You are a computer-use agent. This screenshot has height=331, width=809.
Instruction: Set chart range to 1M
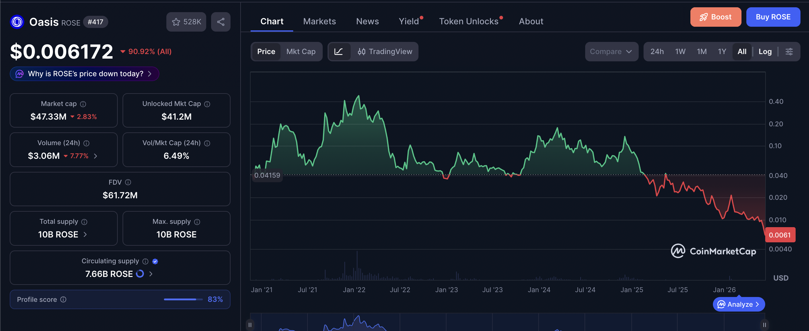[x=702, y=52]
